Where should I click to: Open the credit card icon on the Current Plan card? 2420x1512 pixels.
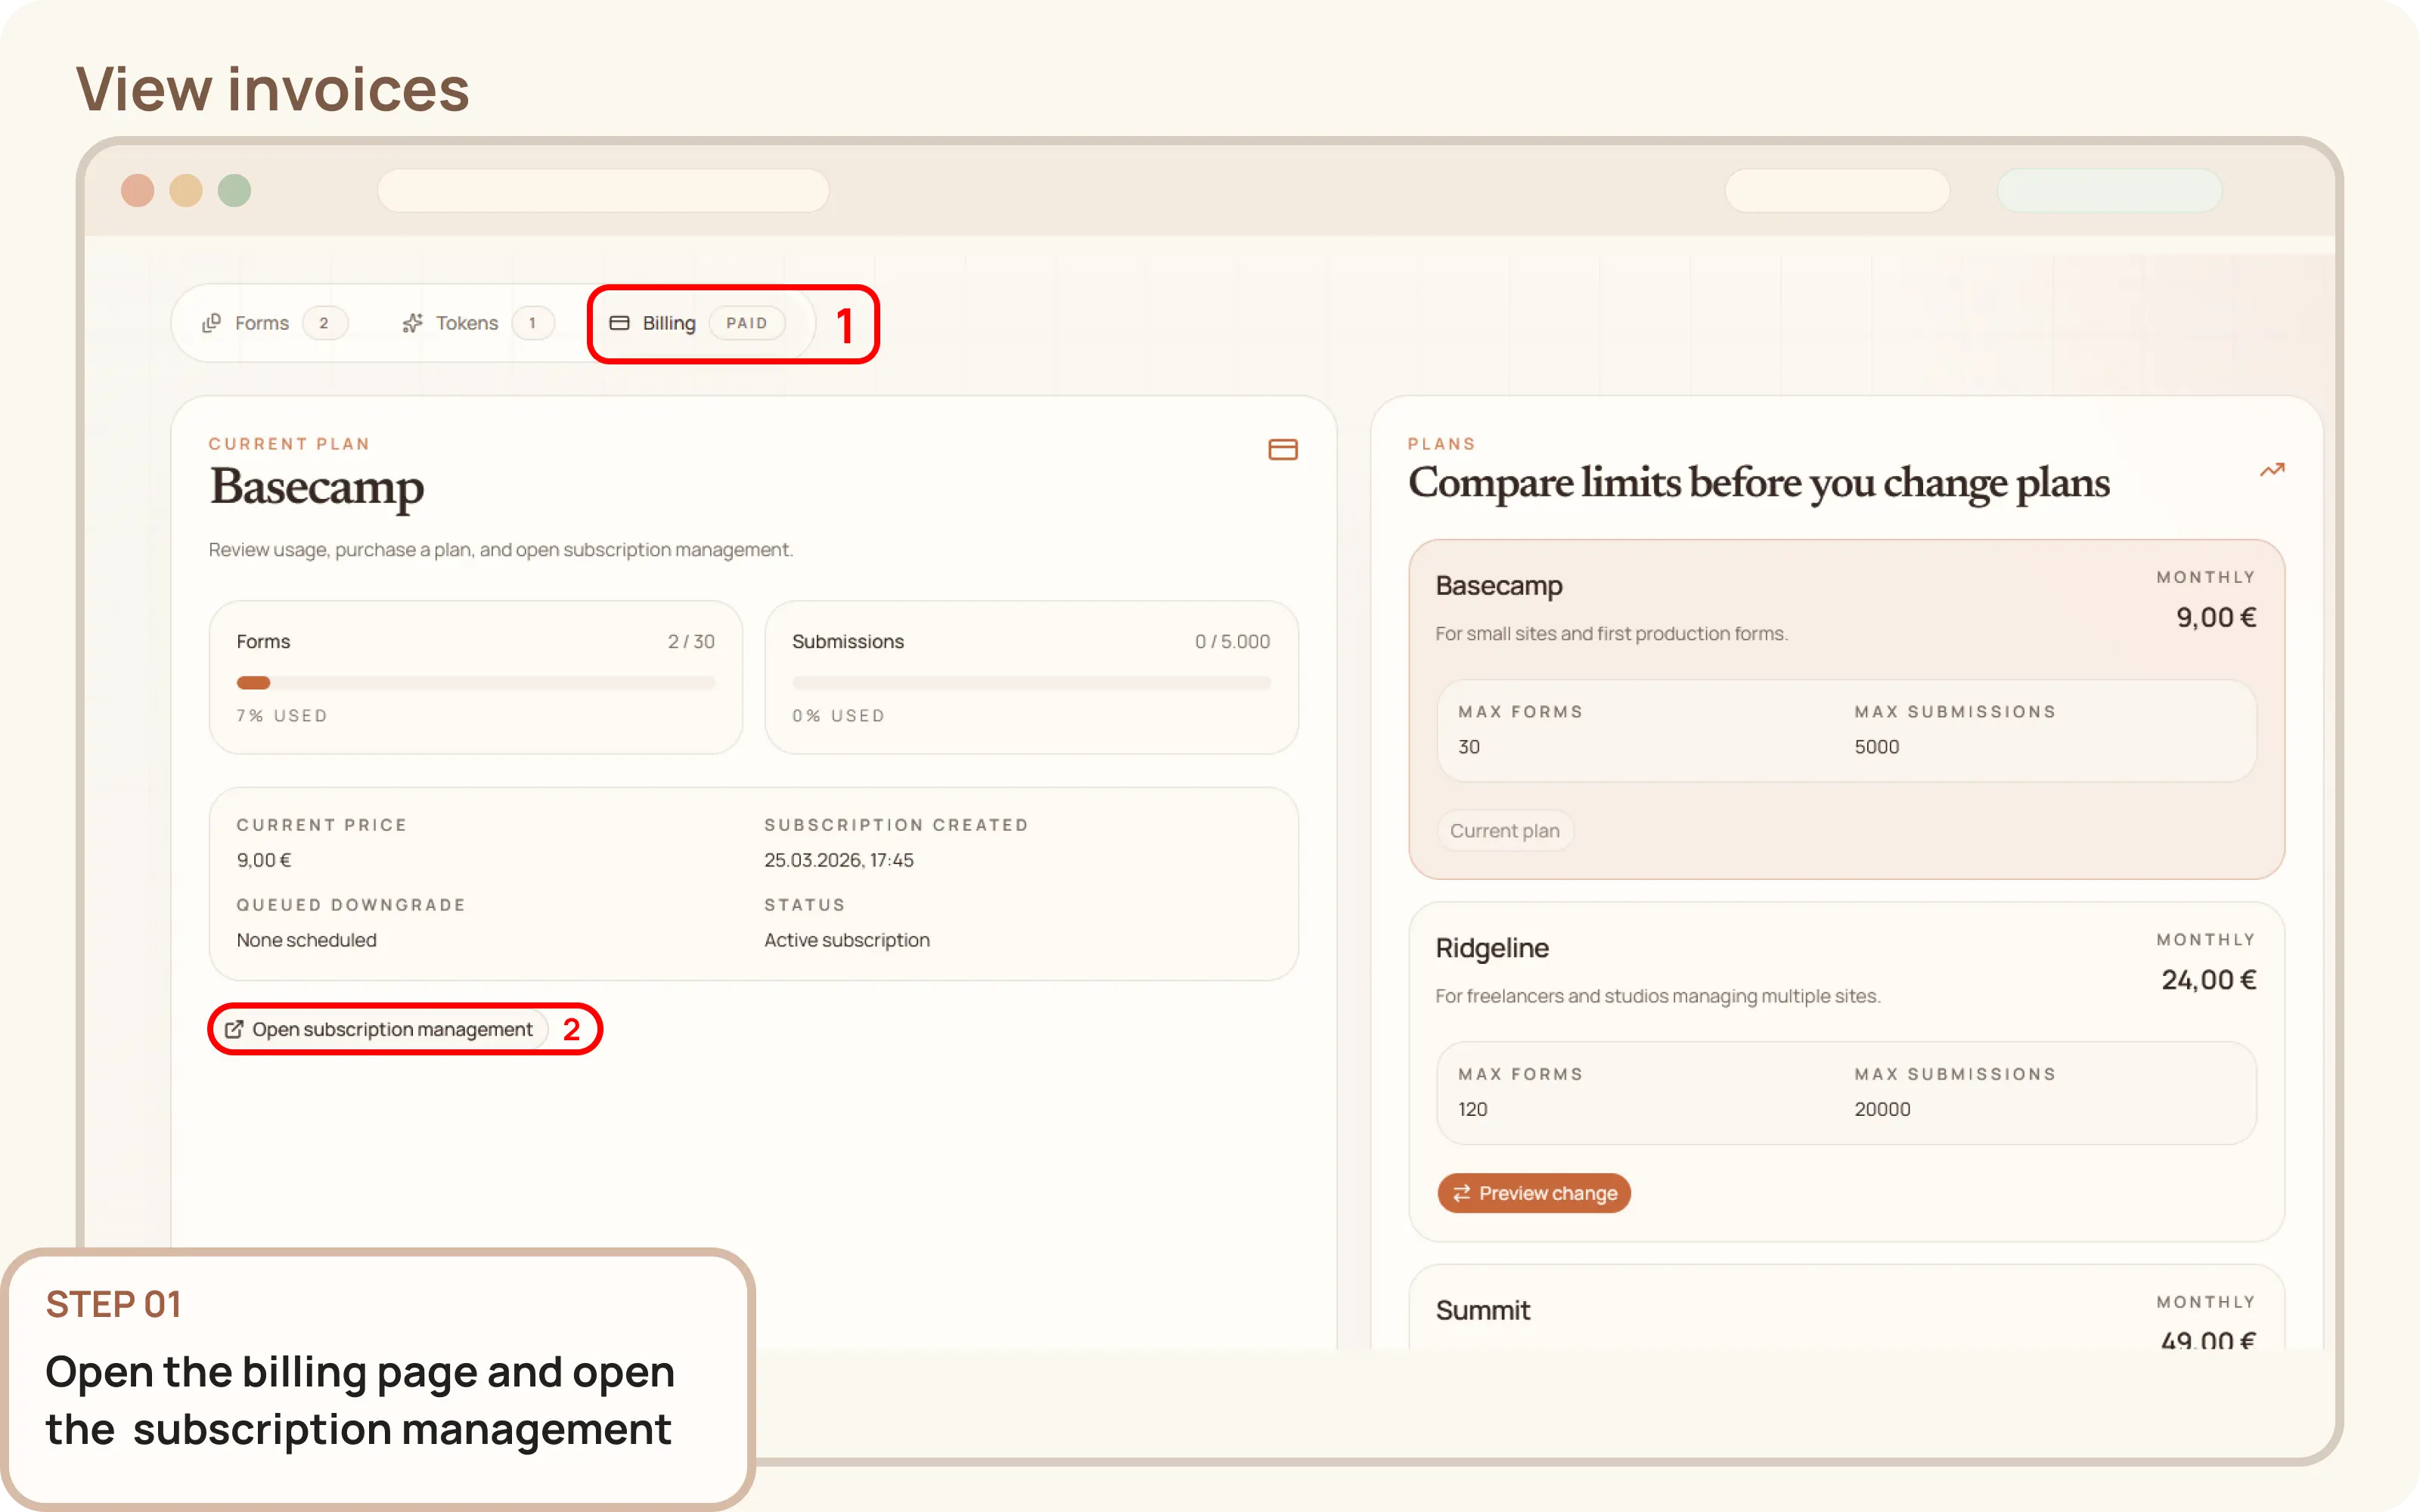tap(1283, 449)
